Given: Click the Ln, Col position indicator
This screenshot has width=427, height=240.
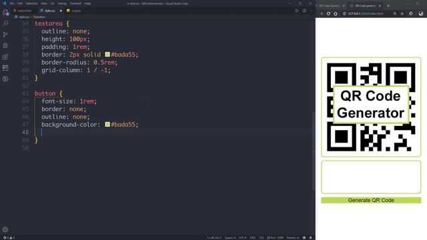Looking at the screenshot, I should 214,237.
